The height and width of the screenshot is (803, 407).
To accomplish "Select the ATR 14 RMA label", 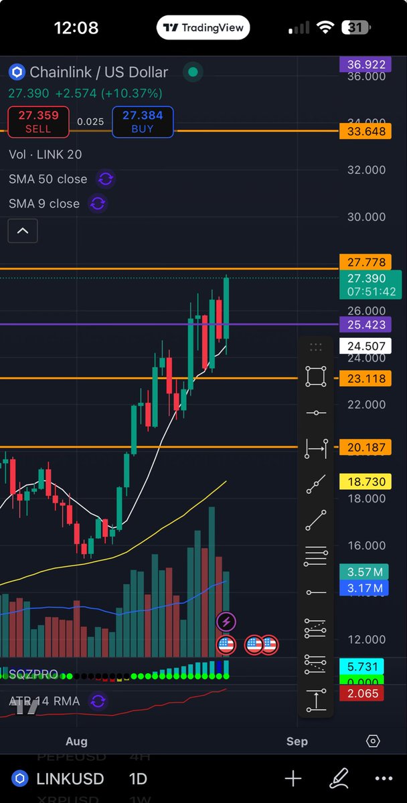I will coord(44,701).
